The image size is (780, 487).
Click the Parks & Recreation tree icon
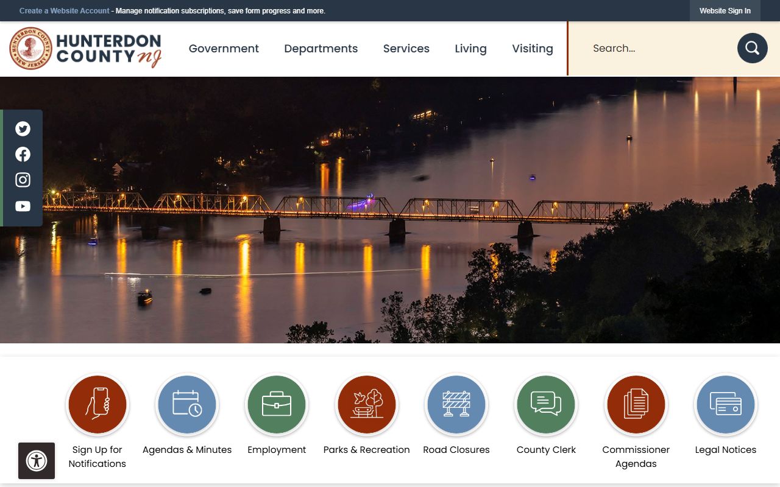(x=366, y=405)
